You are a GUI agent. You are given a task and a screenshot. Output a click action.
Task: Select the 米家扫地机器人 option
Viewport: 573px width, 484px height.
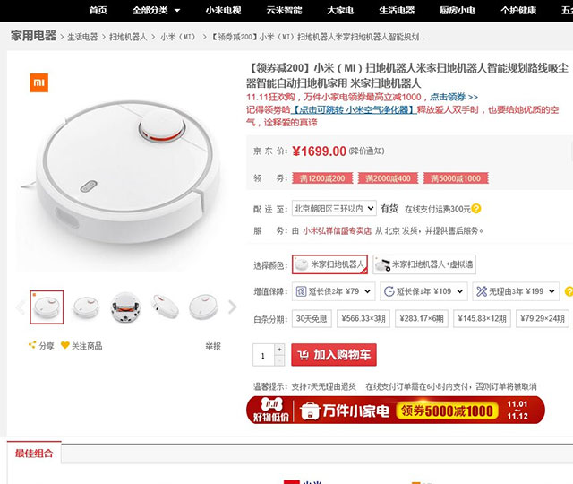tap(329, 264)
